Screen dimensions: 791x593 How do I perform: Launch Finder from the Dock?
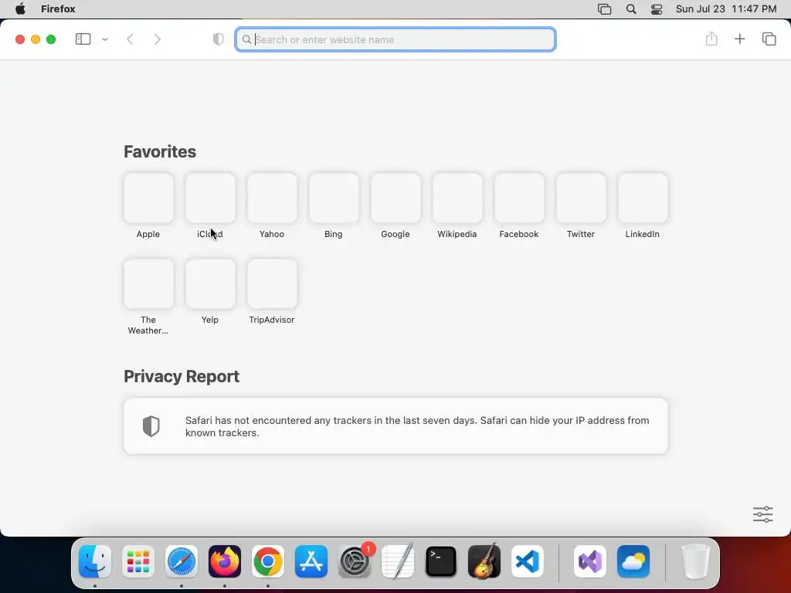[x=95, y=561]
